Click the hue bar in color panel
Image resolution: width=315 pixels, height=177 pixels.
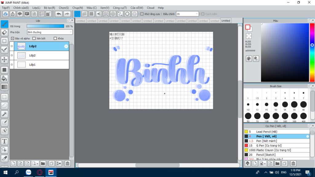(x=312, y=53)
